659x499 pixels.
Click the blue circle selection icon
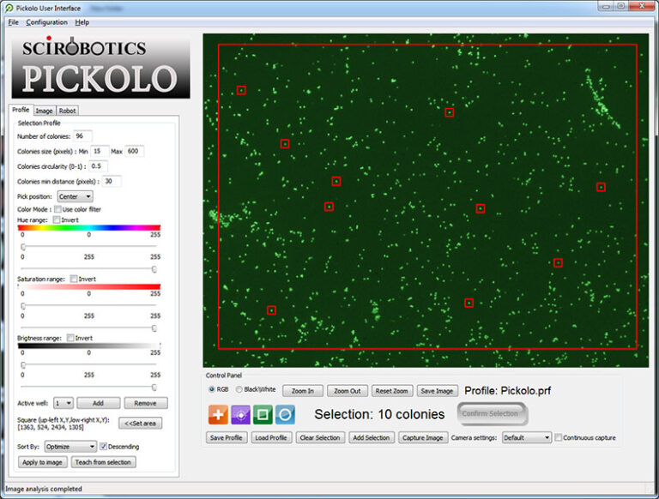(x=286, y=415)
